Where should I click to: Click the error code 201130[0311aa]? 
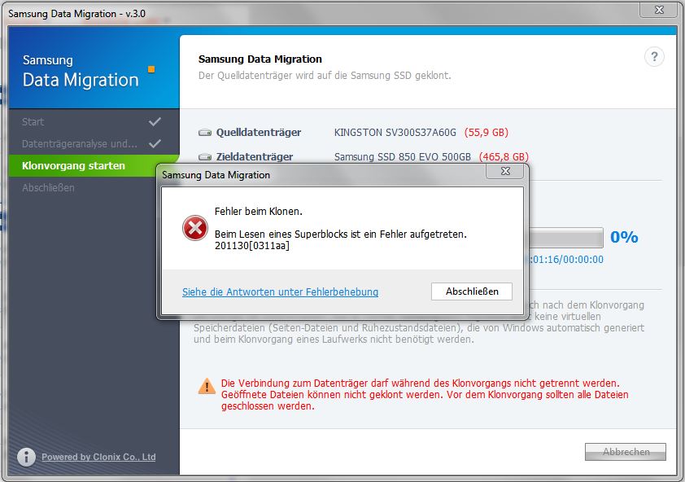[x=252, y=246]
